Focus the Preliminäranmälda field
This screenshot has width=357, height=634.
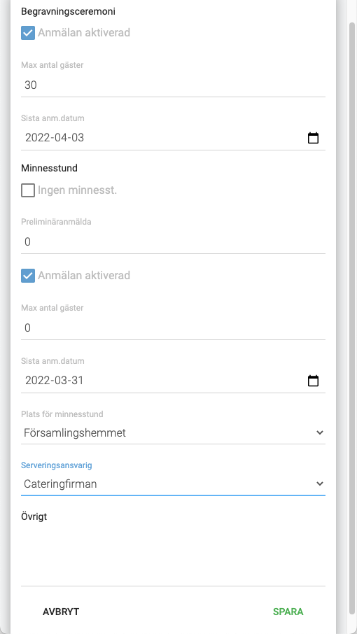coord(173,242)
